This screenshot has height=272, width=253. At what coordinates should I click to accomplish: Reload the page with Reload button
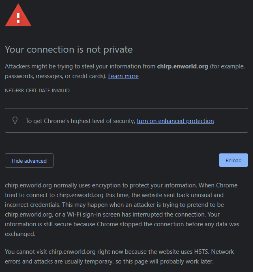click(x=233, y=160)
